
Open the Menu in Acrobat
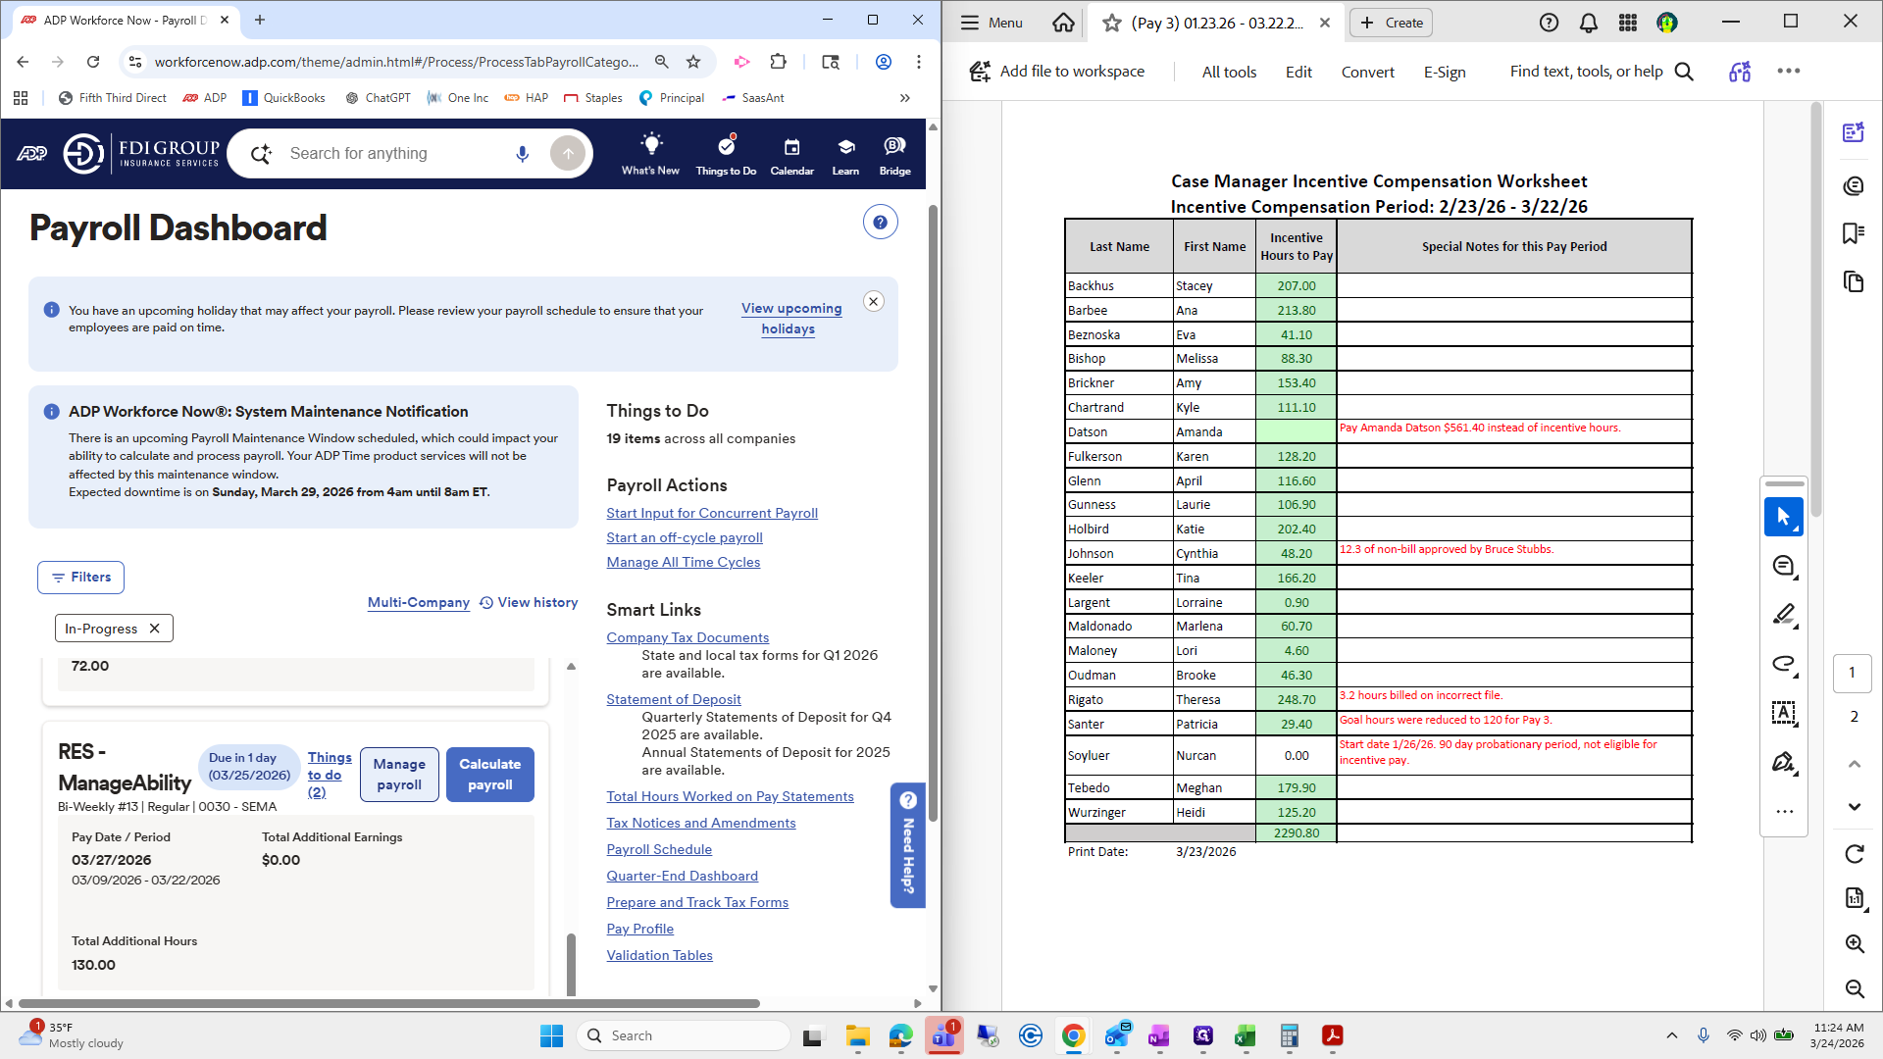[991, 22]
